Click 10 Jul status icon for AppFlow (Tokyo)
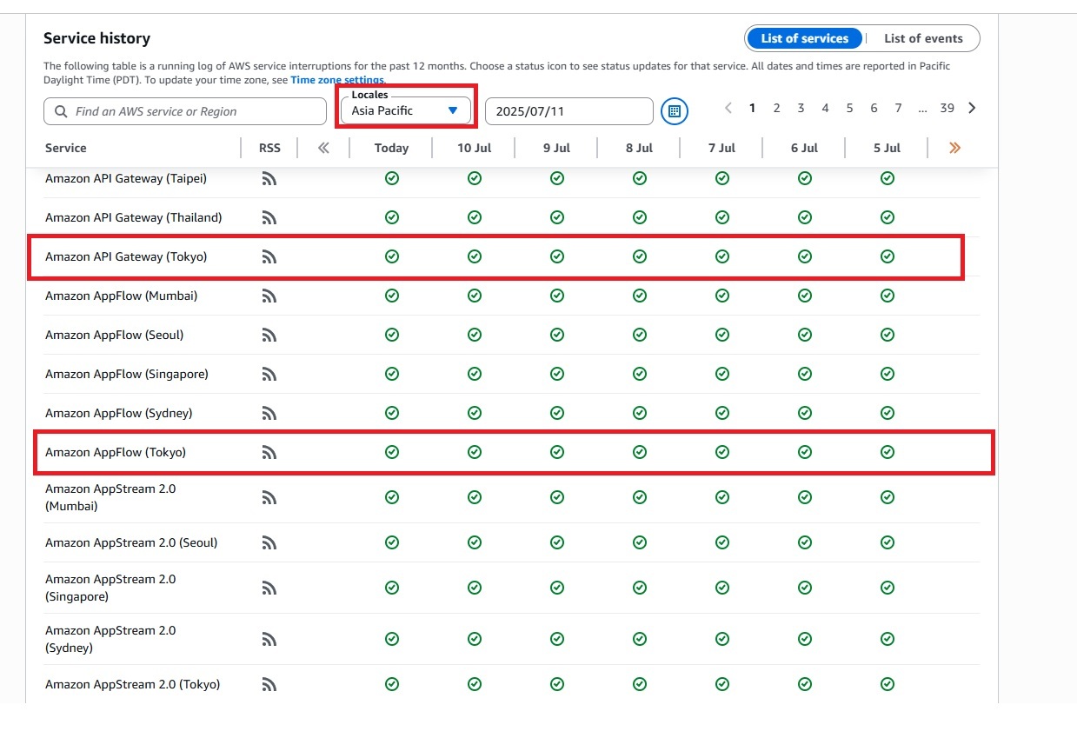 tap(475, 452)
